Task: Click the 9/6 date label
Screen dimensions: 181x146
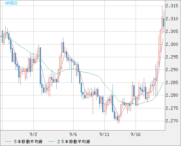Action: pyautogui.click(x=73, y=134)
